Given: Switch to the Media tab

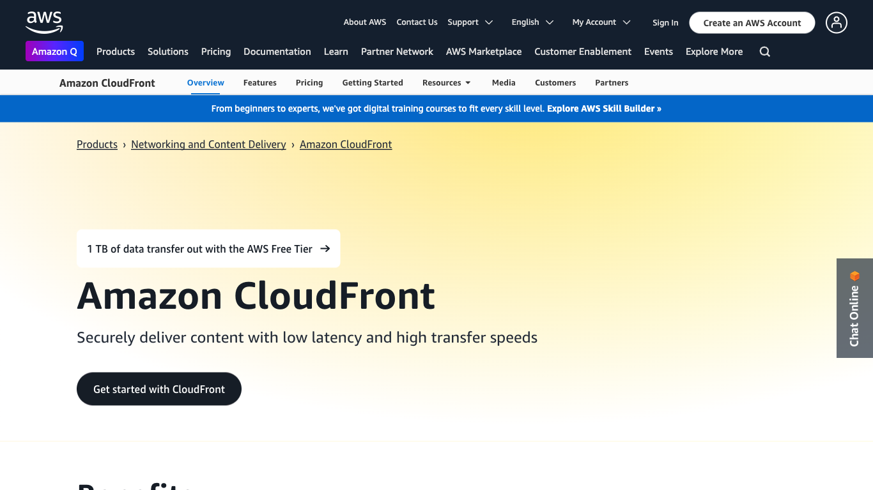Looking at the screenshot, I should [x=504, y=83].
